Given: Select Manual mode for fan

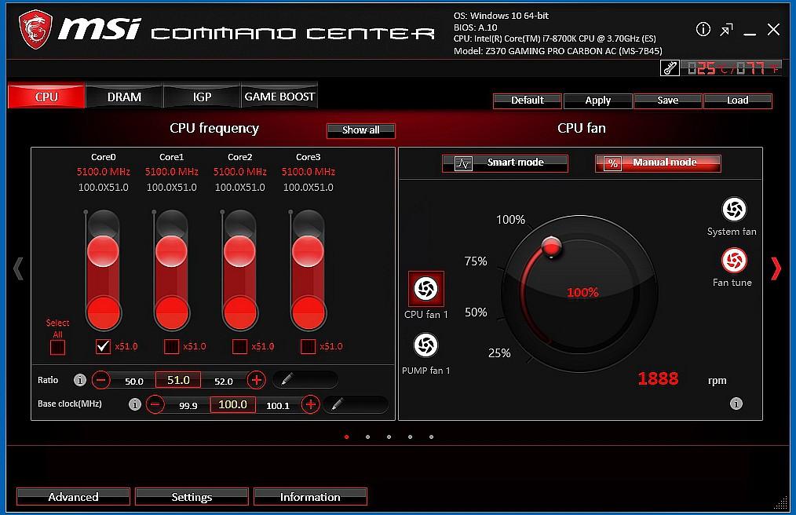Looking at the screenshot, I should pyautogui.click(x=658, y=163).
